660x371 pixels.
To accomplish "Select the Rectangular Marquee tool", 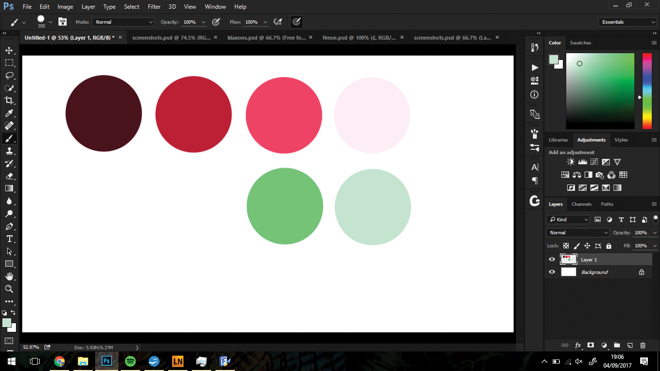I will pos(9,63).
